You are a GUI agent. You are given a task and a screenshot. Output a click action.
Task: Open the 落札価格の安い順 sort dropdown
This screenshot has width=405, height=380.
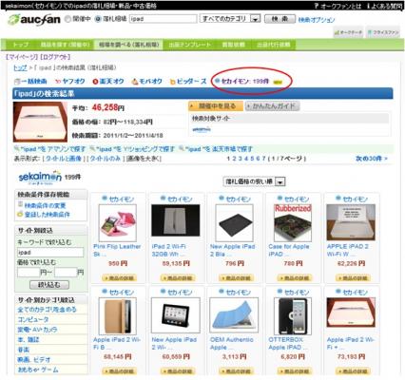tap(254, 181)
